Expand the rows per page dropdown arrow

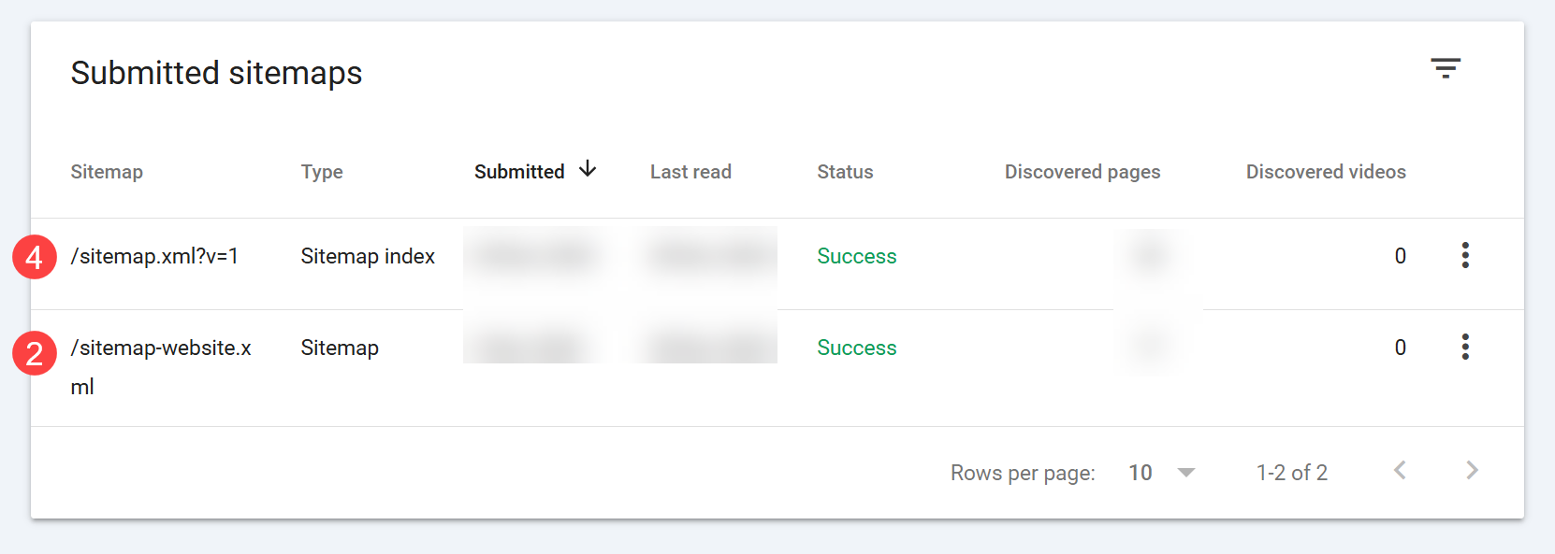[x=1185, y=473]
